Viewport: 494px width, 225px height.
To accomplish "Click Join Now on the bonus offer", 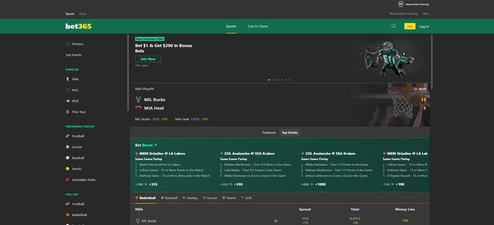I will click(x=148, y=59).
